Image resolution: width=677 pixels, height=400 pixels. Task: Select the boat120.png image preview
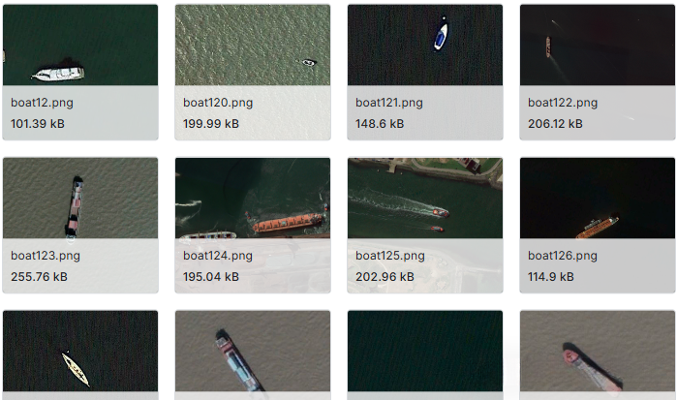click(x=253, y=45)
